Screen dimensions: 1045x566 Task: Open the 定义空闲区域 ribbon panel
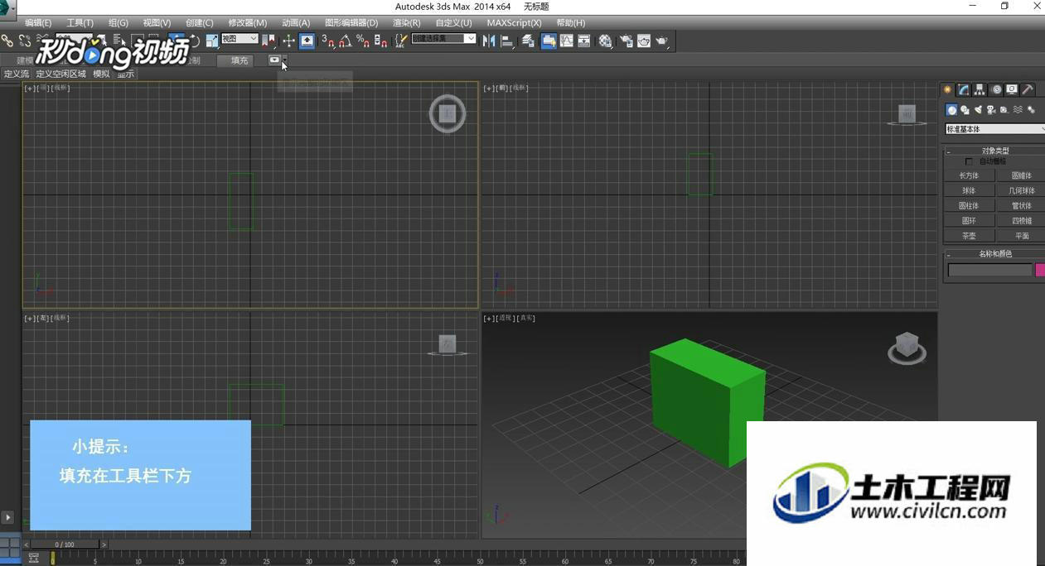tap(60, 74)
